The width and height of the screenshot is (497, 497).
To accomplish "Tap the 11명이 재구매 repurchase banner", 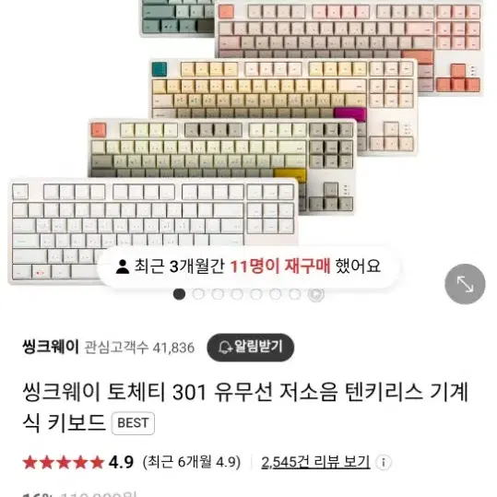I will pos(249,266).
